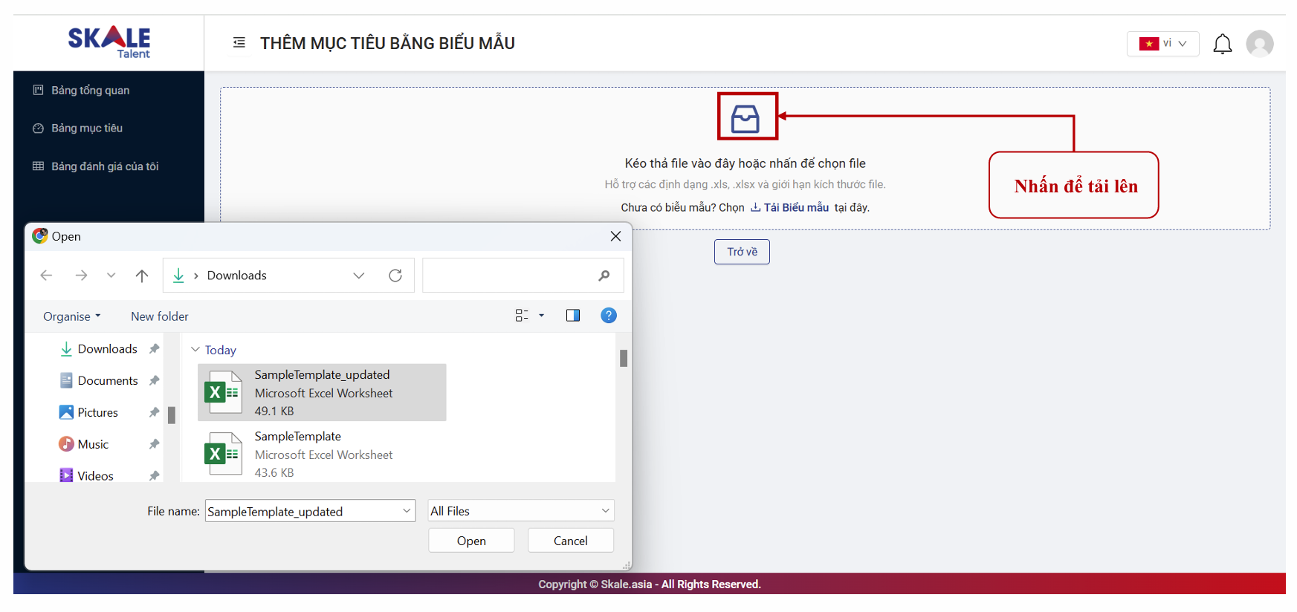
Task: Open Bảng mục tiêu menu item
Action: tap(86, 128)
